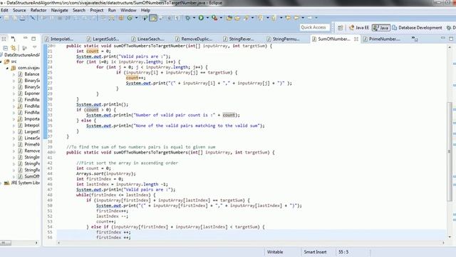Toggle Link with Editor in Package Explorer
Screen dimensions: 456x257
[x=14, y=48]
